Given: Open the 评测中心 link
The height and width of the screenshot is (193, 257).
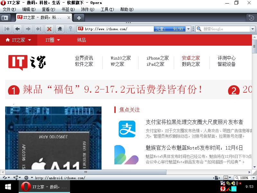Looking at the screenshot, I should 226,58.
